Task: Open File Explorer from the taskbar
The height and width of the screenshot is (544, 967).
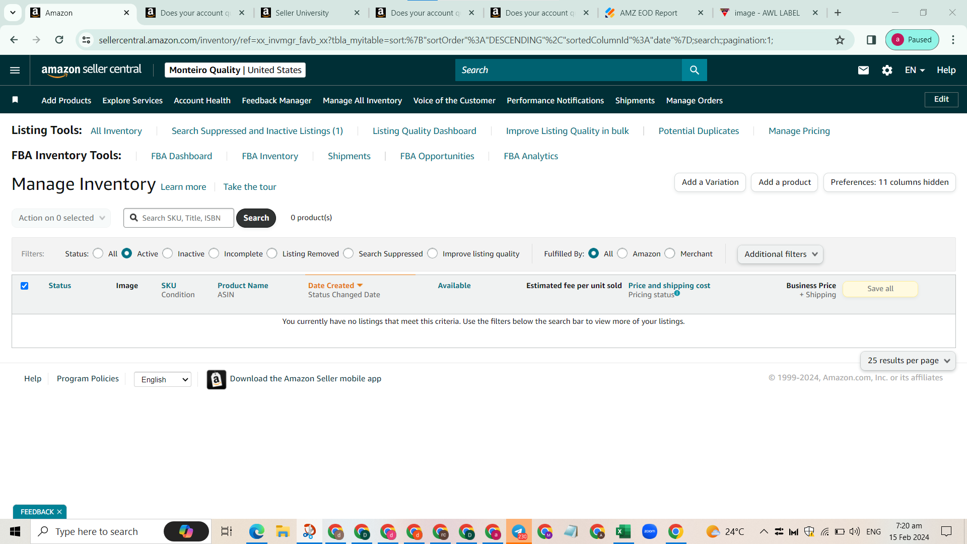Action: click(x=283, y=531)
